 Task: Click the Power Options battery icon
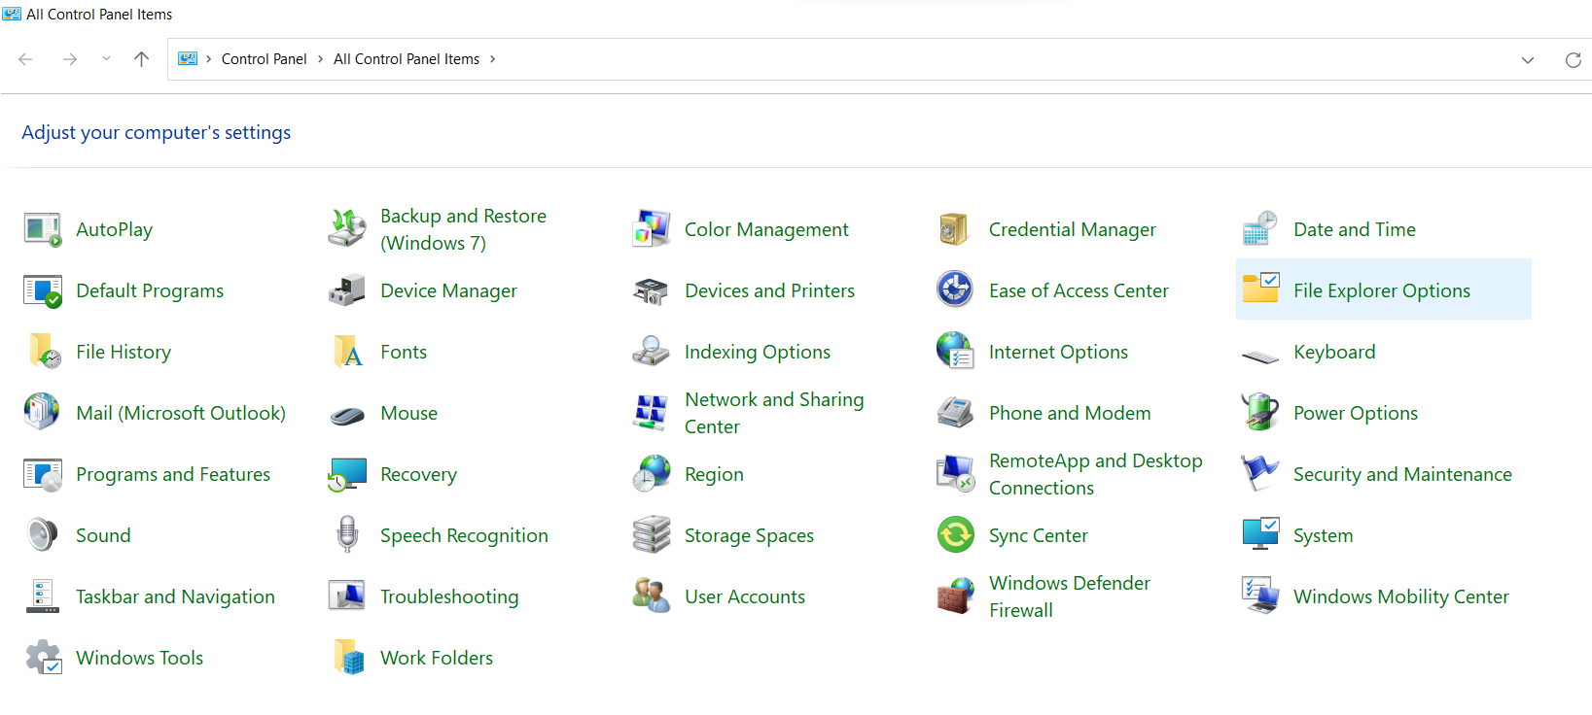pyautogui.click(x=1260, y=413)
